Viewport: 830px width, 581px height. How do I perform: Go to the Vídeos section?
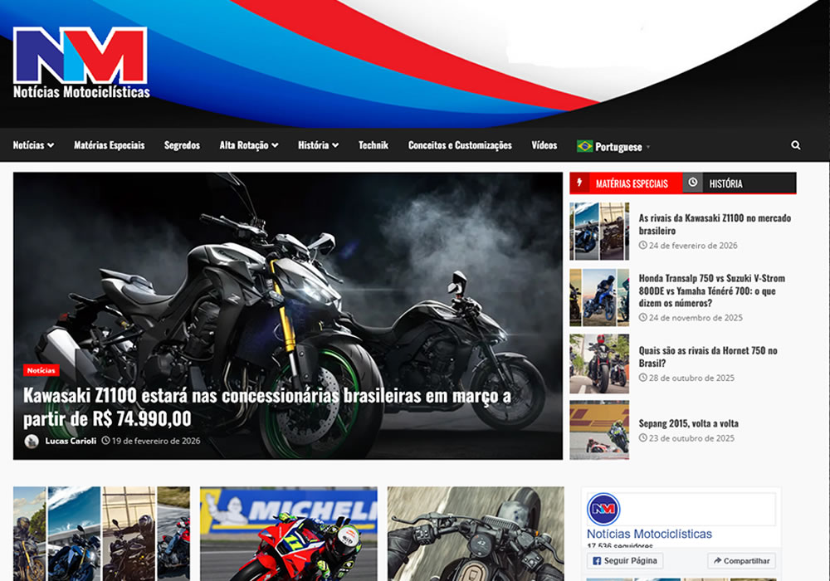click(544, 145)
